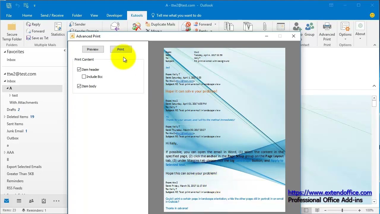Click the 100% zoom level in status bar
Image resolution: width=380 pixels, height=214 pixels.
point(369,210)
